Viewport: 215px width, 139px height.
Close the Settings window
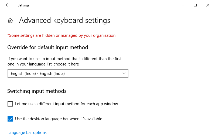208,5
